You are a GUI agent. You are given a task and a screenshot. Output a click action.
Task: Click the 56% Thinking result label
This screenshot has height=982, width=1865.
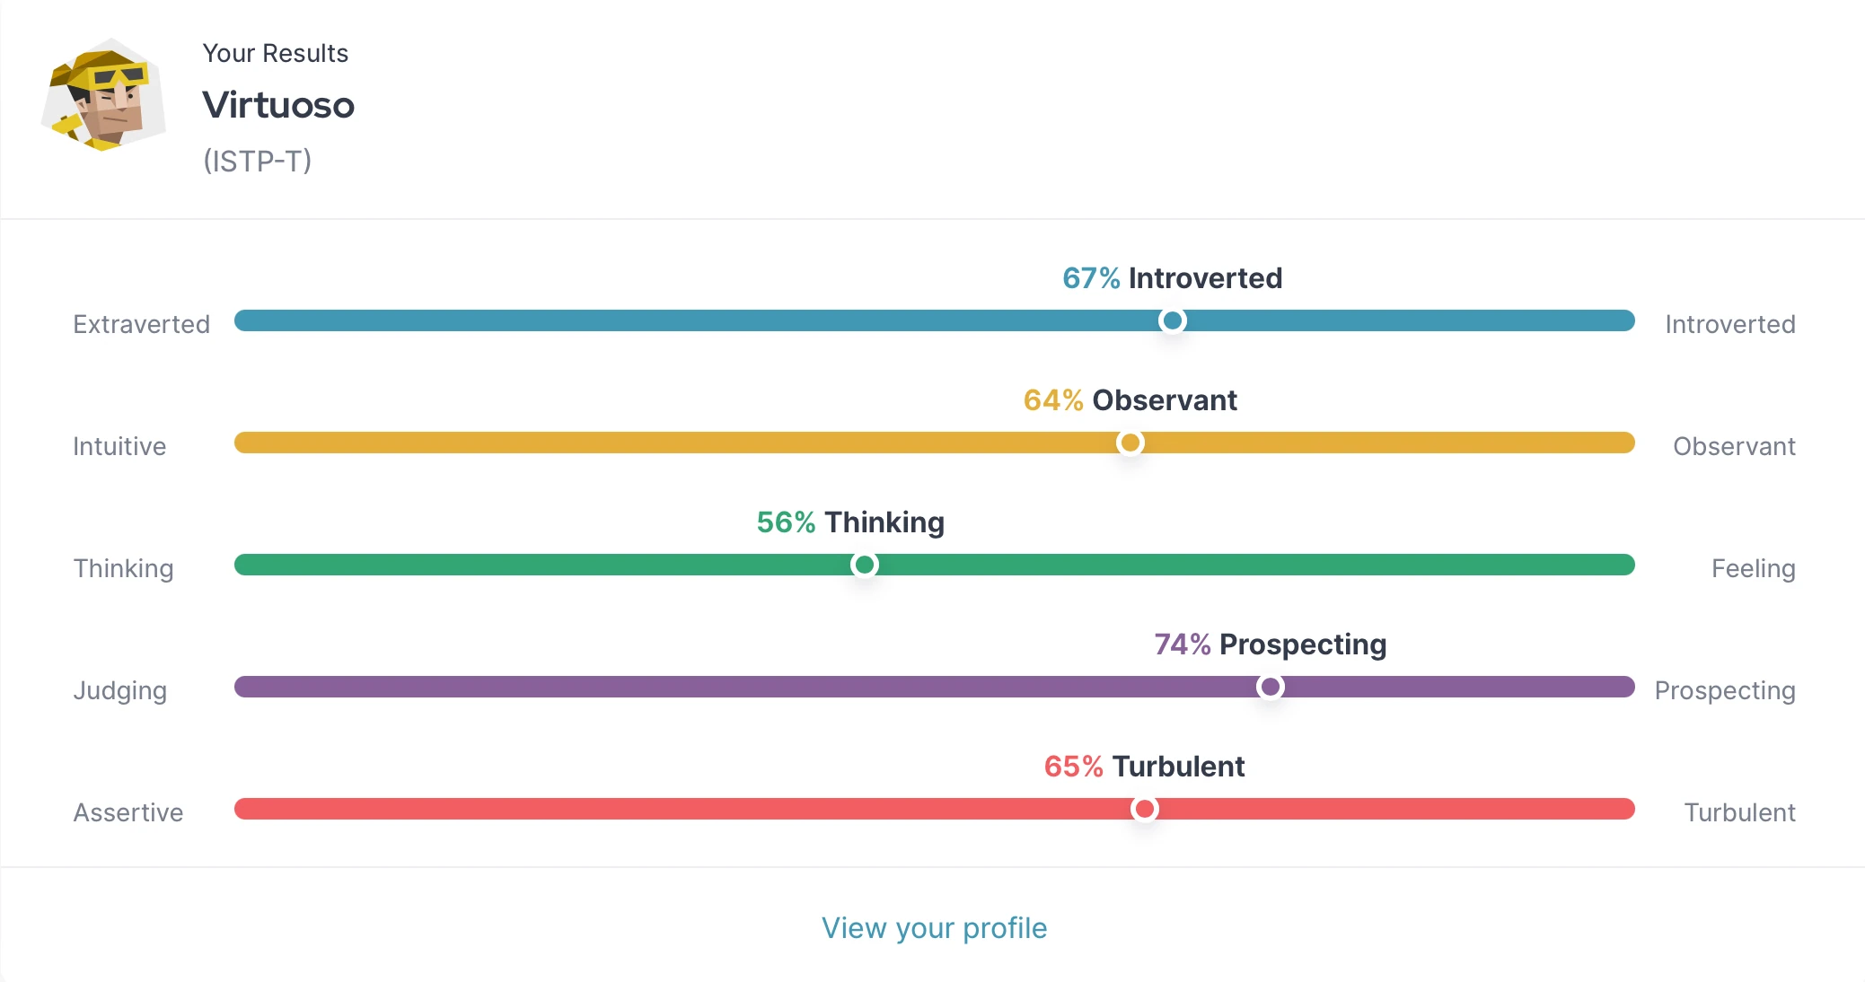pyautogui.click(x=850, y=522)
